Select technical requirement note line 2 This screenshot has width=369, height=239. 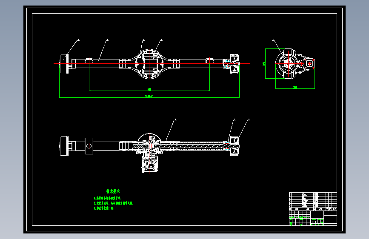click(x=114, y=203)
